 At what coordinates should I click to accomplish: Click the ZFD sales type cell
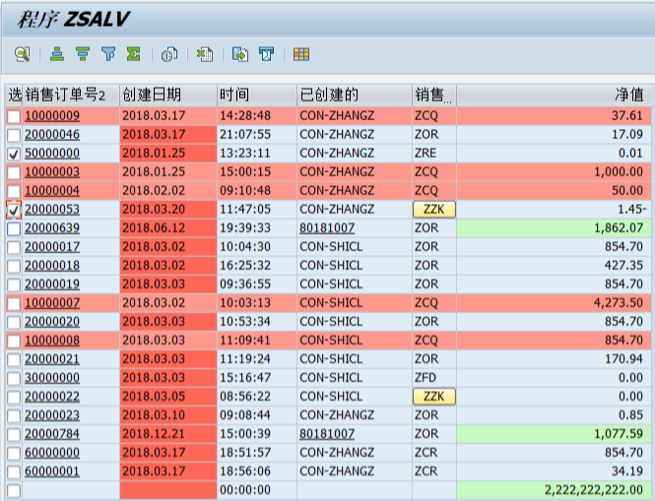(x=434, y=378)
